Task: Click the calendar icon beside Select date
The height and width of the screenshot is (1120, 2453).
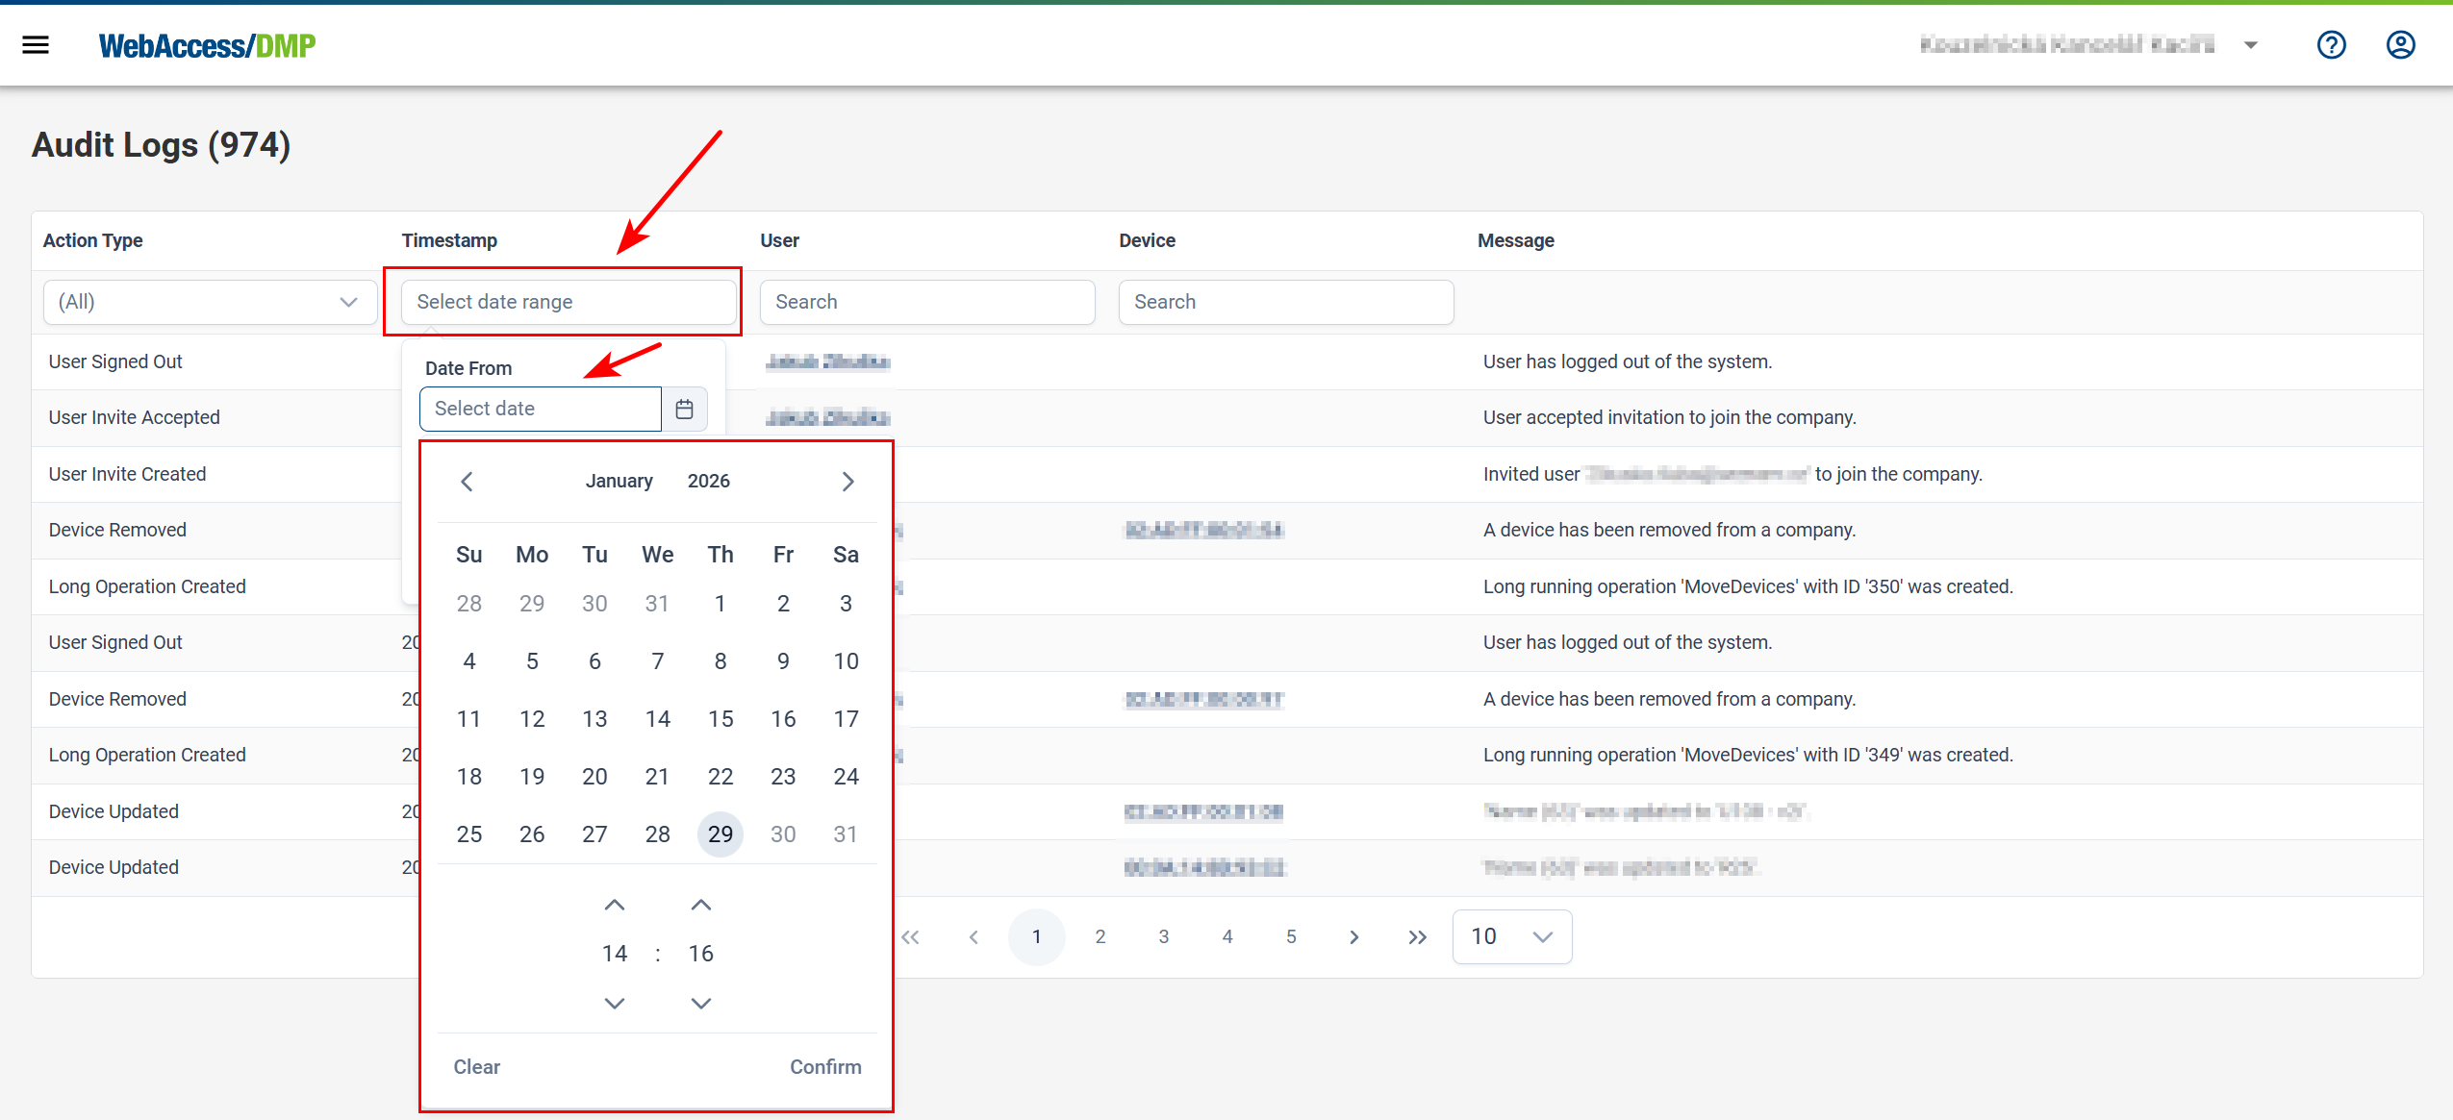Action: coord(685,409)
